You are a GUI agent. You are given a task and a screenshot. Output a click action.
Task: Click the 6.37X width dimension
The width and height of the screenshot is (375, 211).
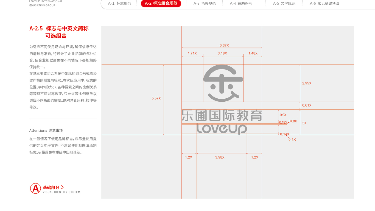(x=224, y=45)
